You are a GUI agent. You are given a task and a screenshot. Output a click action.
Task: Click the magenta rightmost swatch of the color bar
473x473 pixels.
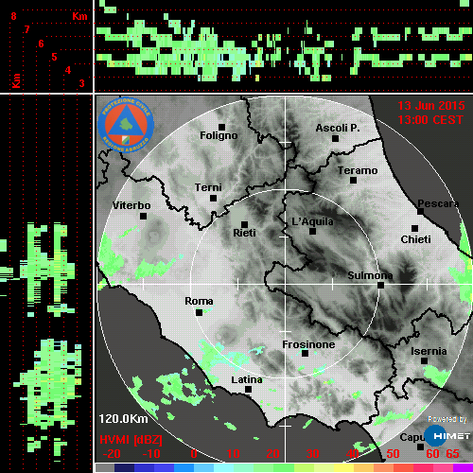click(x=463, y=468)
